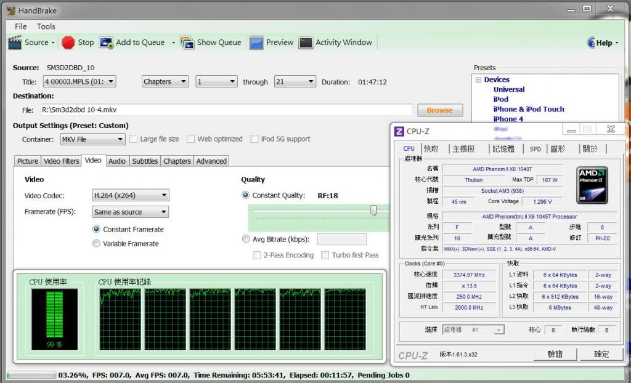Click the Show Queue icon
The width and height of the screenshot is (631, 383).
[x=187, y=42]
